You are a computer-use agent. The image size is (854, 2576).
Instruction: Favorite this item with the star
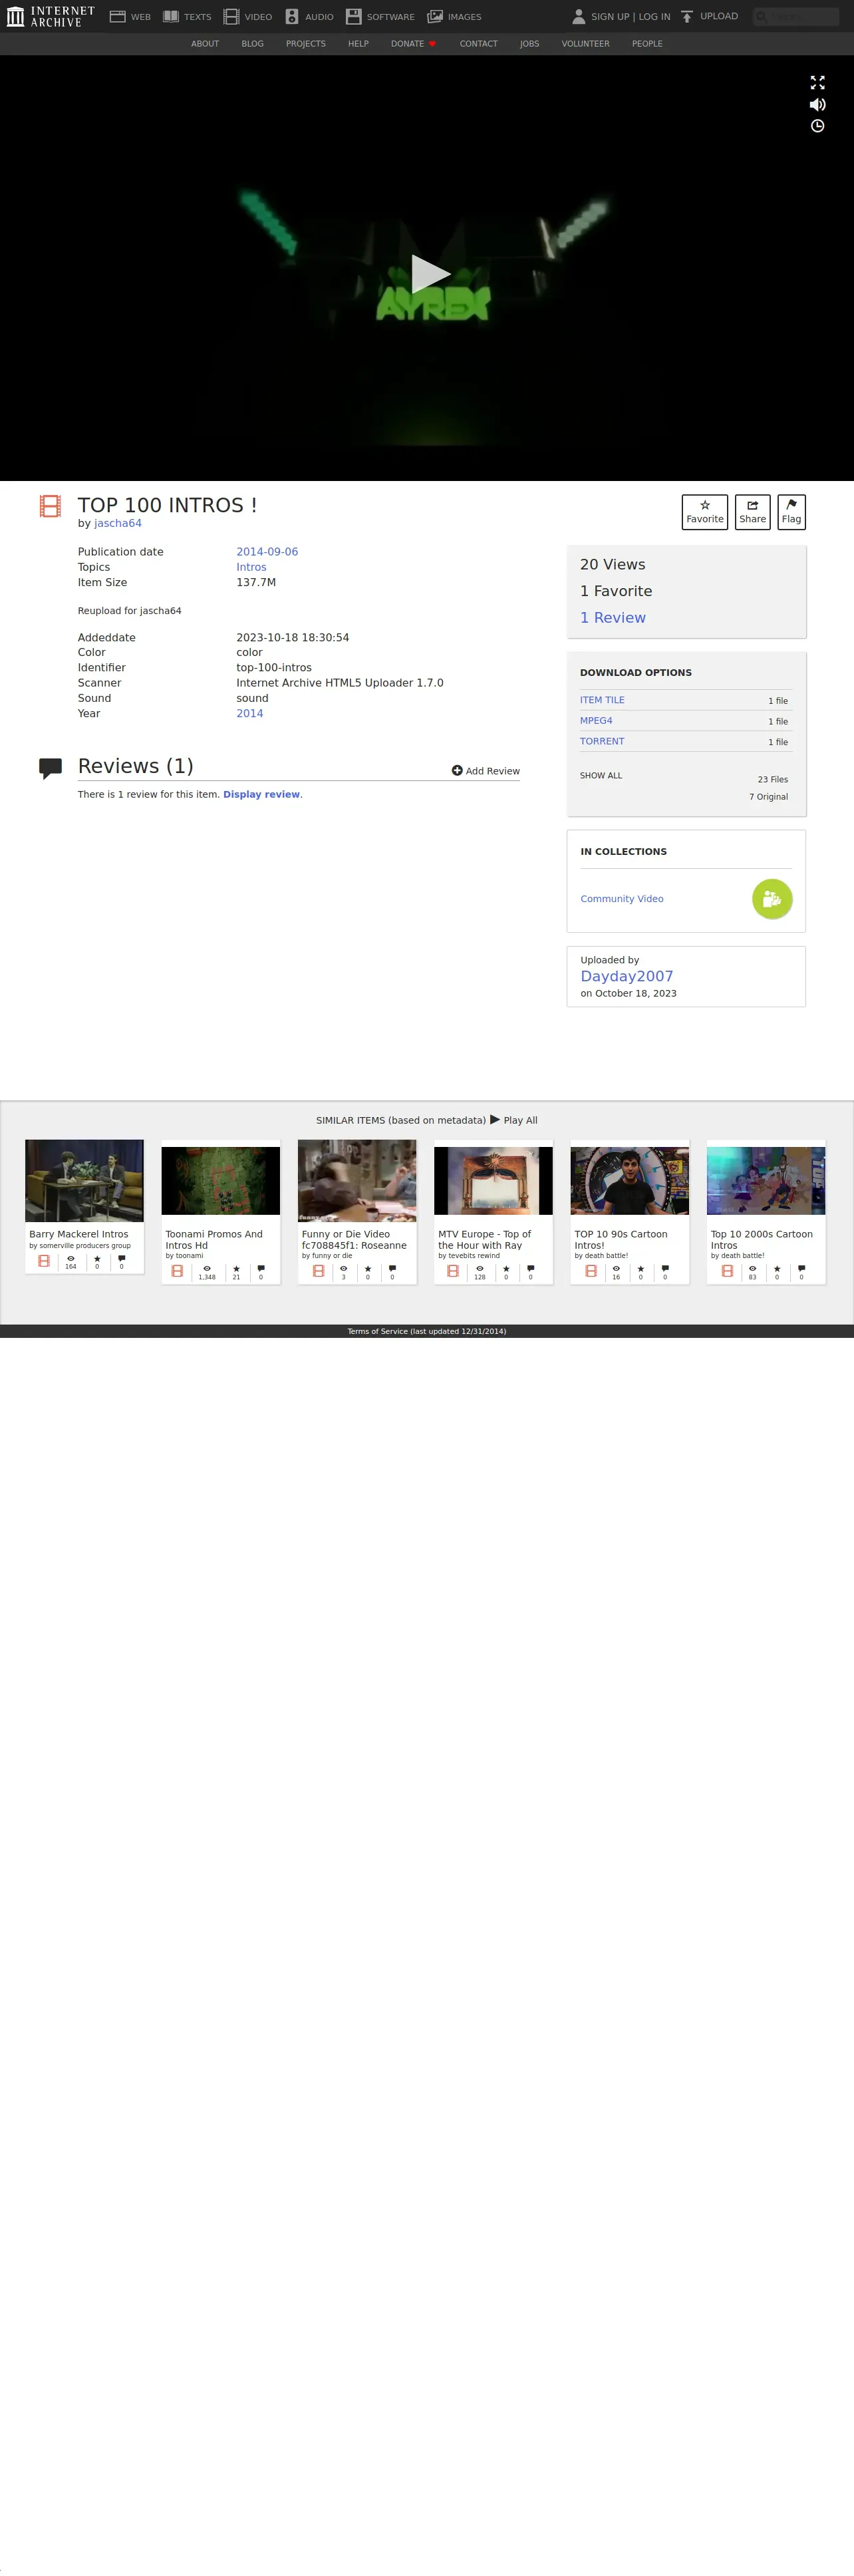tap(704, 512)
